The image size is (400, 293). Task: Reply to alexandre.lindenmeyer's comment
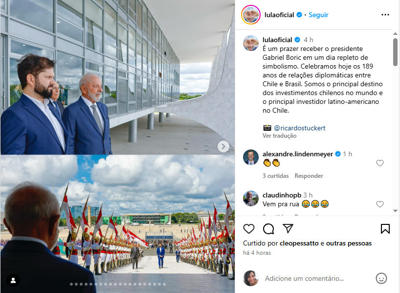pos(309,176)
